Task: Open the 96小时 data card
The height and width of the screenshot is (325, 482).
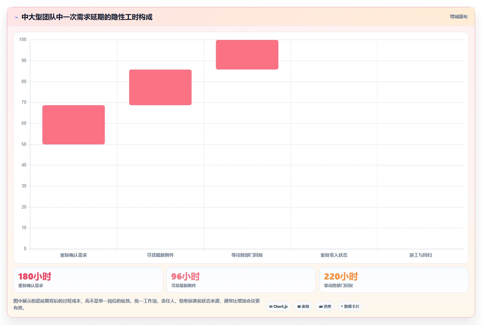Action: coord(241,280)
